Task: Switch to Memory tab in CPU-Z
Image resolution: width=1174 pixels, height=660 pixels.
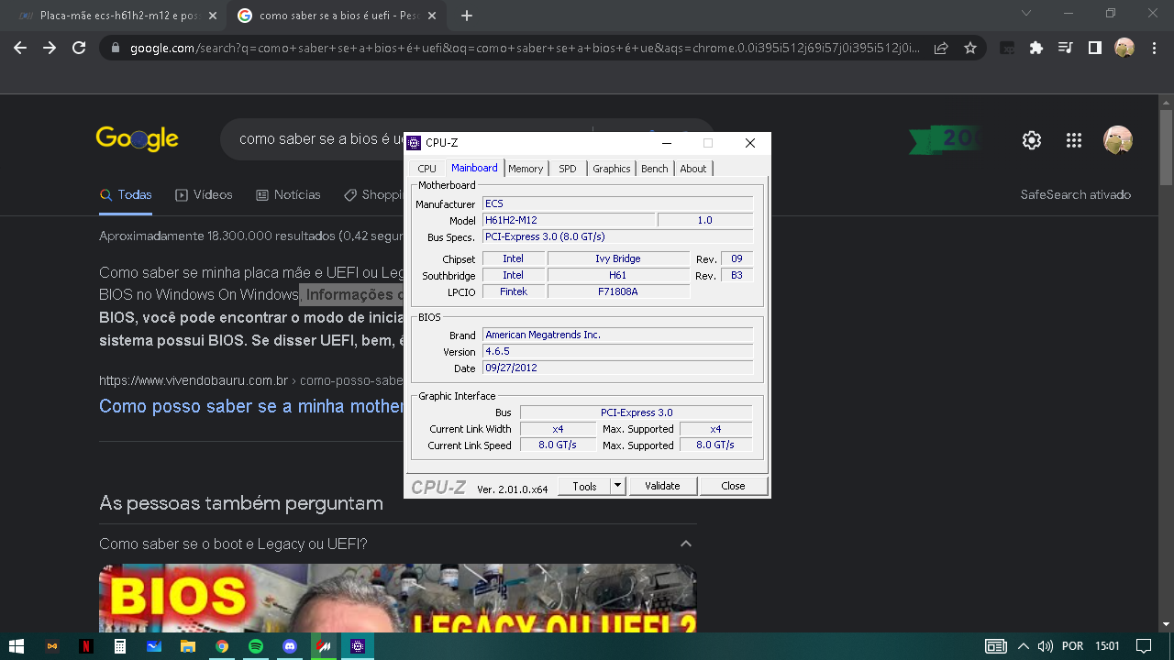Action: click(x=526, y=169)
